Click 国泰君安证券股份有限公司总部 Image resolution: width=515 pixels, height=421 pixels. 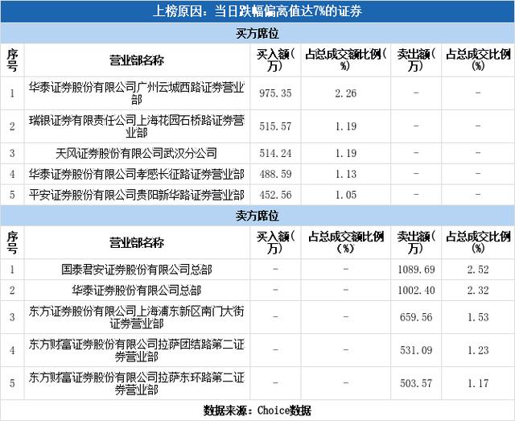(x=137, y=270)
